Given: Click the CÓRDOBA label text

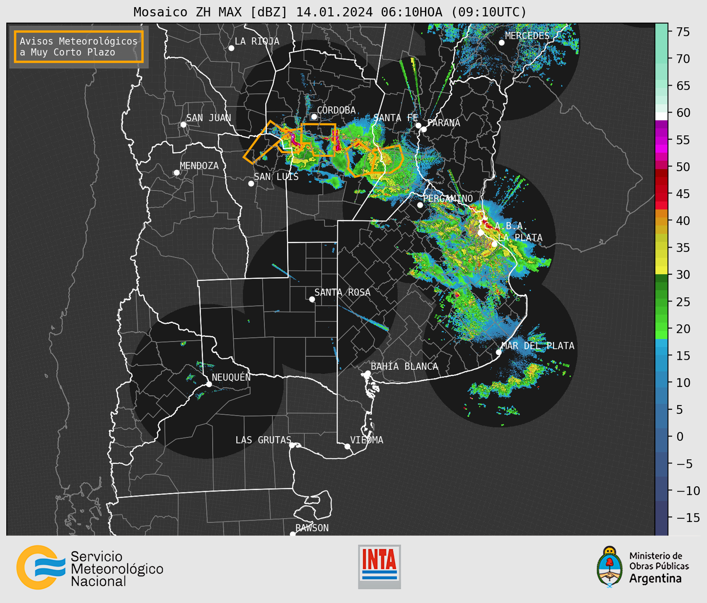Looking at the screenshot, I should tap(336, 110).
